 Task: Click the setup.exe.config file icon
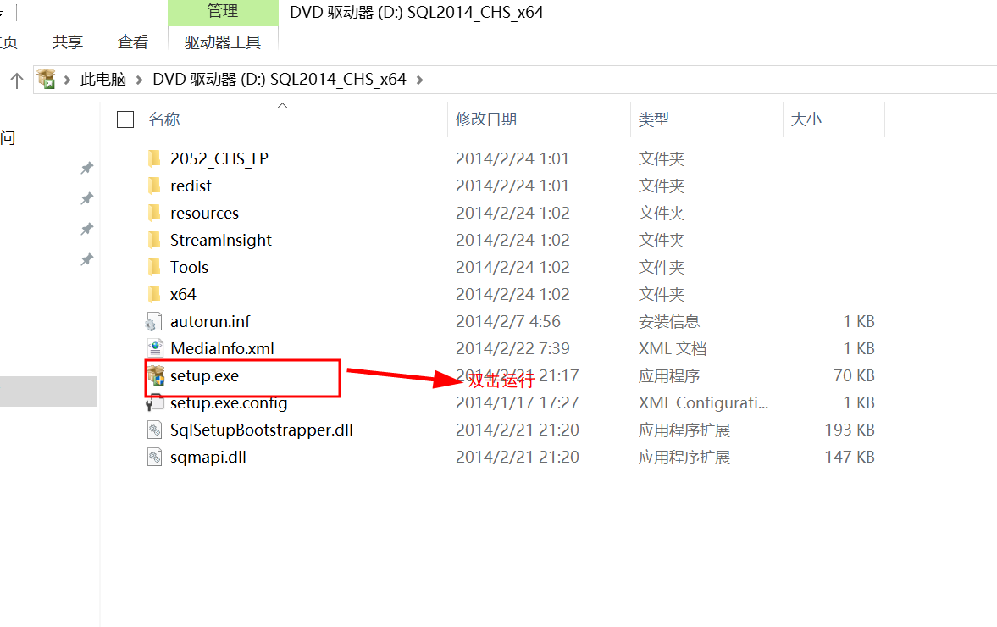[x=154, y=403]
